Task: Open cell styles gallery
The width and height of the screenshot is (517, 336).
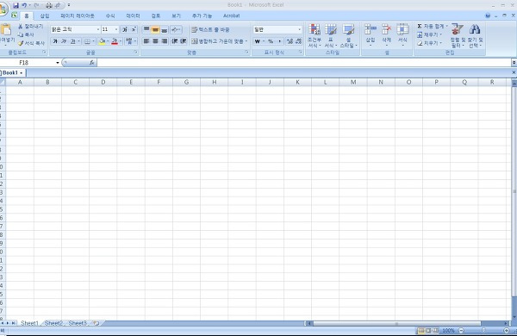Action: [x=348, y=35]
